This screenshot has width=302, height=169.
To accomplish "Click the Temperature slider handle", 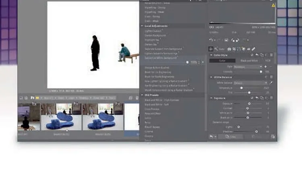I will [242, 88].
